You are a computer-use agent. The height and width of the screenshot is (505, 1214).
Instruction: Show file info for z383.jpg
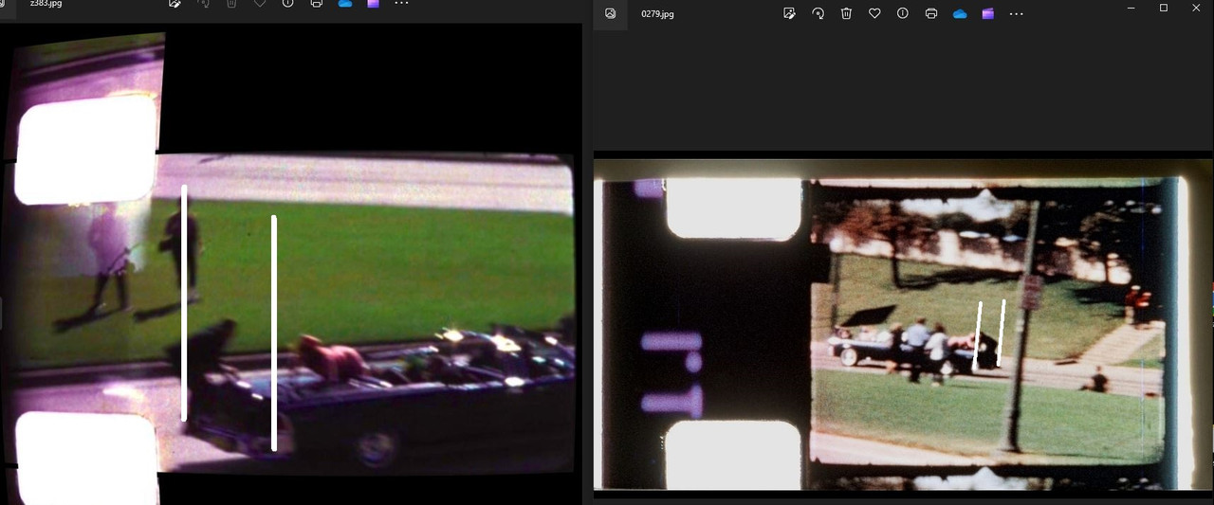coord(287,4)
